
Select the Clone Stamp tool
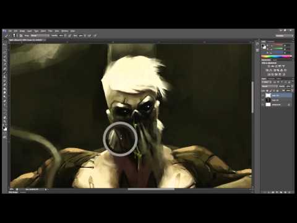point(4,77)
